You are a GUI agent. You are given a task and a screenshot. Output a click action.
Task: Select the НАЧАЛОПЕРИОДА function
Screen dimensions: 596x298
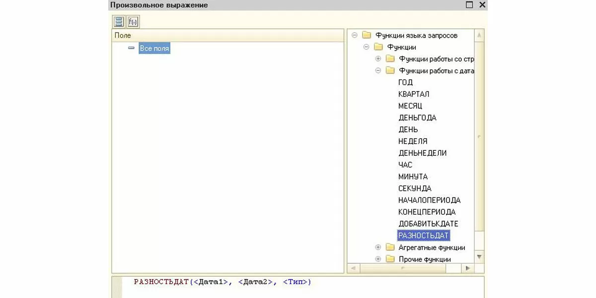pos(430,200)
